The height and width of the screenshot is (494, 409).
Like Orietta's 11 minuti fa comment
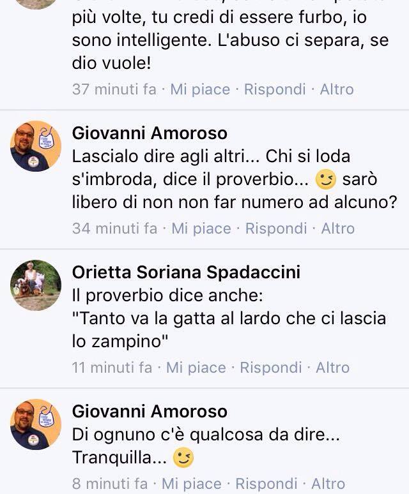196,368
